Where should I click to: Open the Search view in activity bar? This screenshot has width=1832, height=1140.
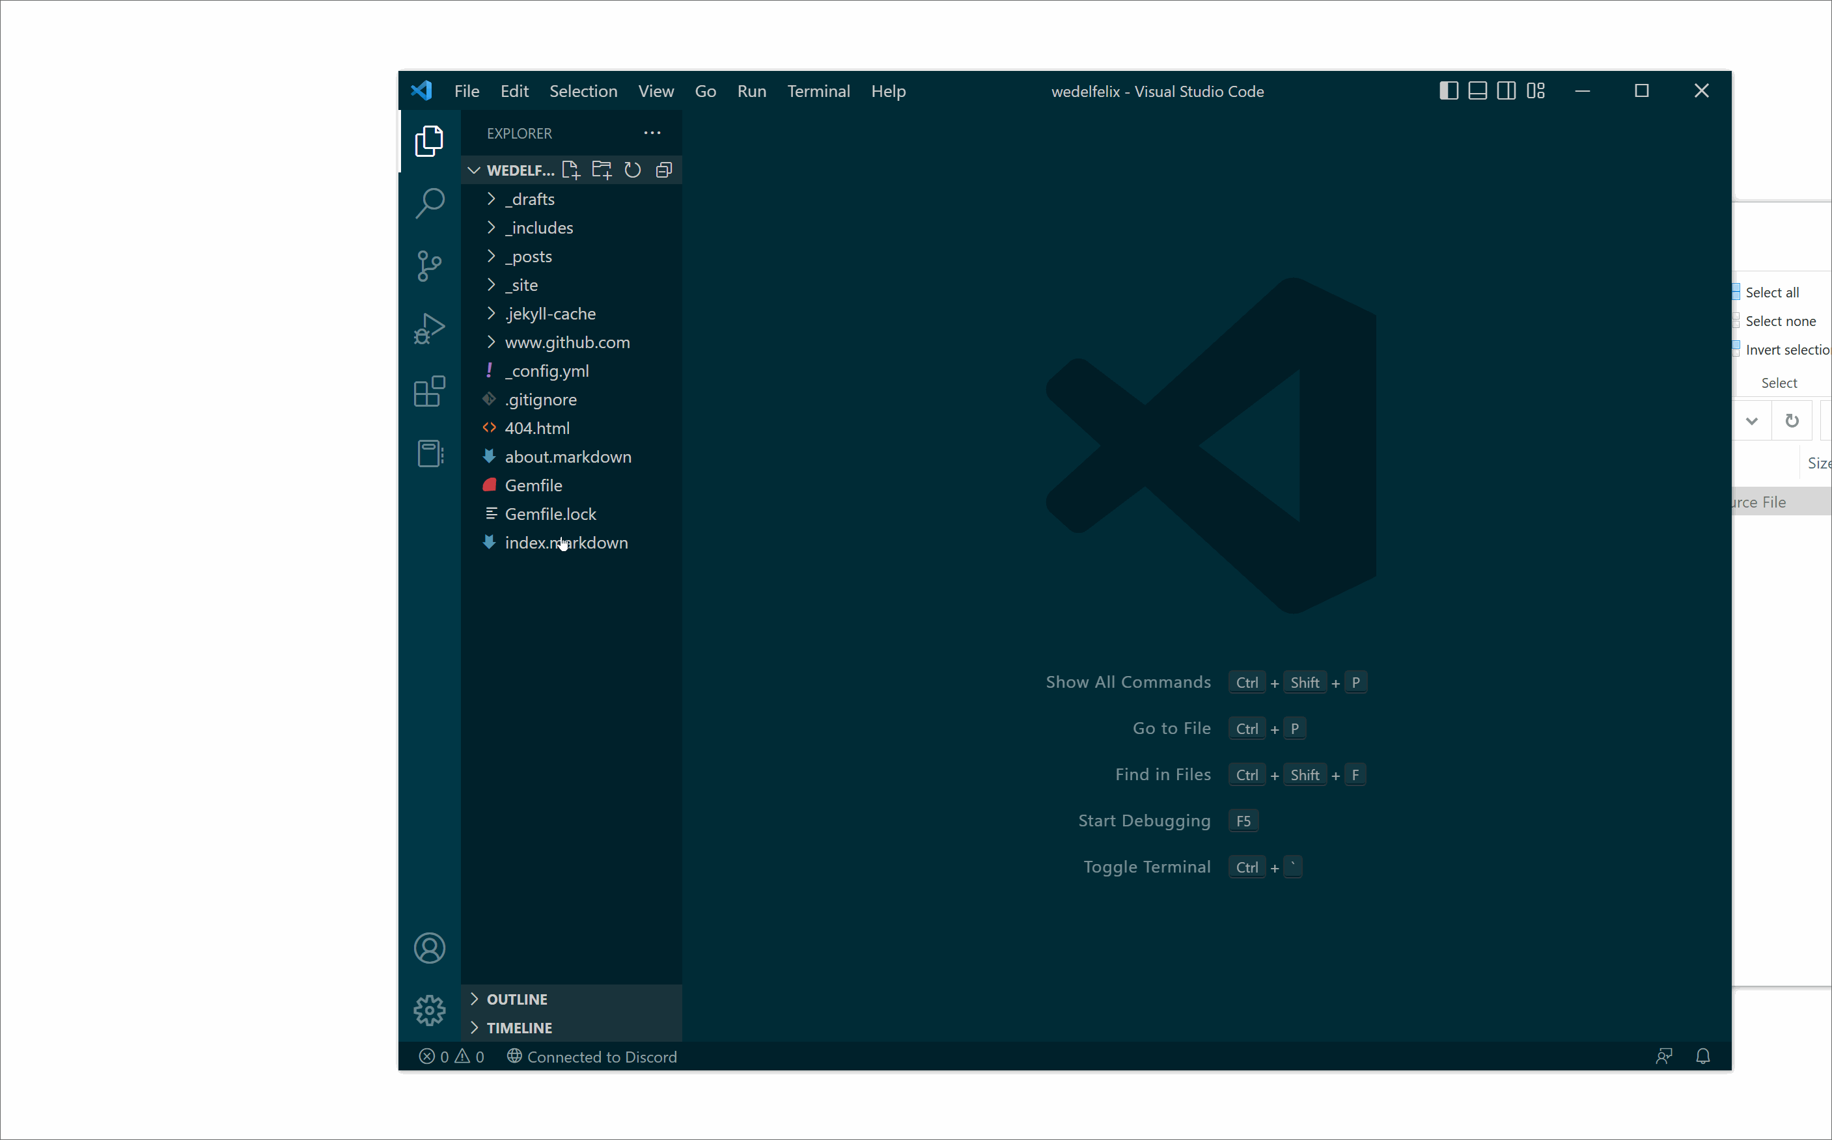429,203
